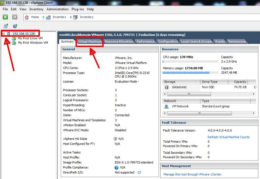Open the Plug-ins menu
The image size is (260, 179).
78,9
